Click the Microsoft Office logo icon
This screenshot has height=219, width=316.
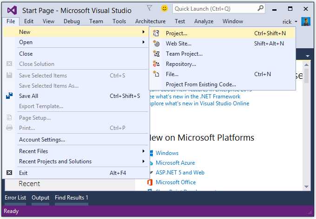(150, 182)
